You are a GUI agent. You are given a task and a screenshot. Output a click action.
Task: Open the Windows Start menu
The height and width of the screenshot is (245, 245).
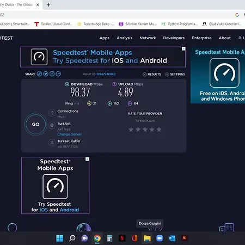click(x=60, y=238)
